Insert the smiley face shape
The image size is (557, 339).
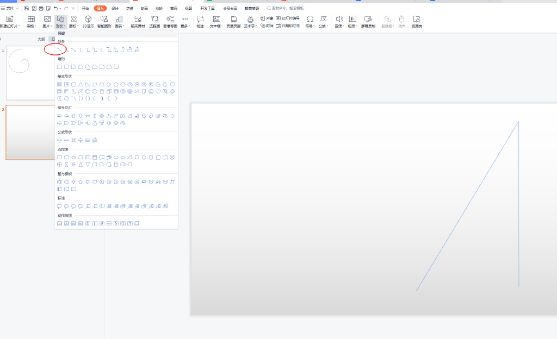click(x=151, y=91)
